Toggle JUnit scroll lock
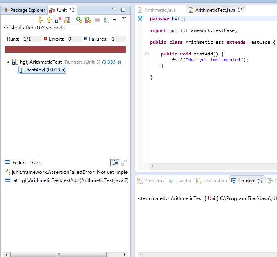Viewport: 277px width, 257px height. pos(67,20)
